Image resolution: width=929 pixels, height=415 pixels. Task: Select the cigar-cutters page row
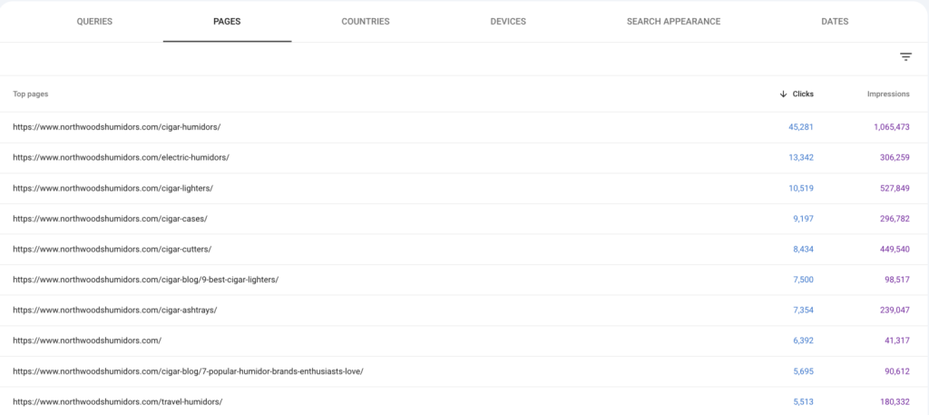[x=464, y=250]
